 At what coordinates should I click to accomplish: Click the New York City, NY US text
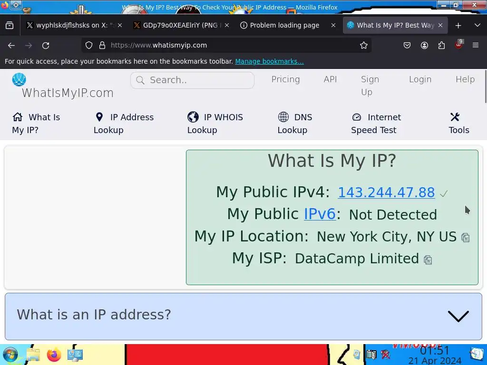(x=386, y=237)
